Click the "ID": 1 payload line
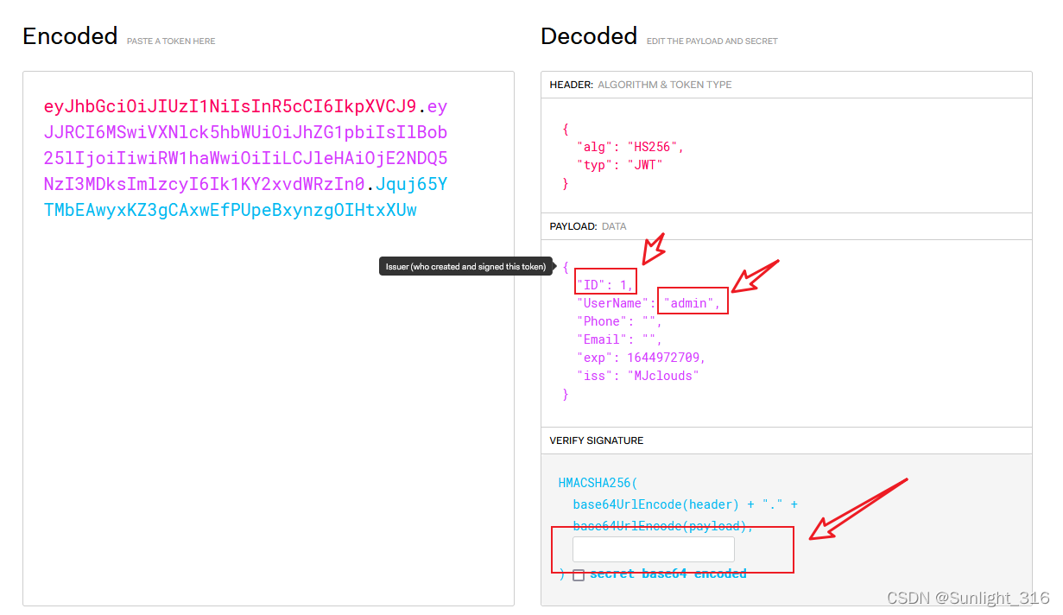1063x615 pixels. pyautogui.click(x=605, y=285)
